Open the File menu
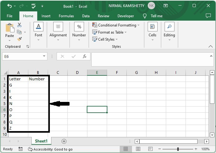Screen dimensions: 216x153 coord(10,16)
